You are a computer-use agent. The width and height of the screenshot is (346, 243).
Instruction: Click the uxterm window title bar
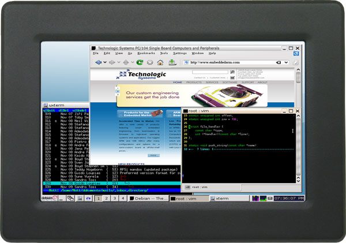pyautogui.click(x=66, y=105)
